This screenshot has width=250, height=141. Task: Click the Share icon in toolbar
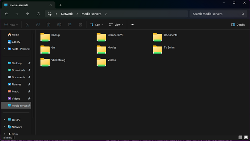[70, 25]
